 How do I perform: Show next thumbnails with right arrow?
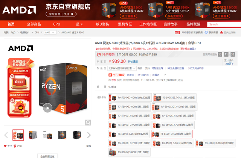click(x=89, y=135)
